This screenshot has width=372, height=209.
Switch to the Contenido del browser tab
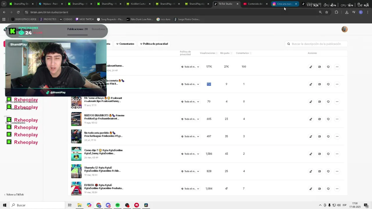coord(255,4)
